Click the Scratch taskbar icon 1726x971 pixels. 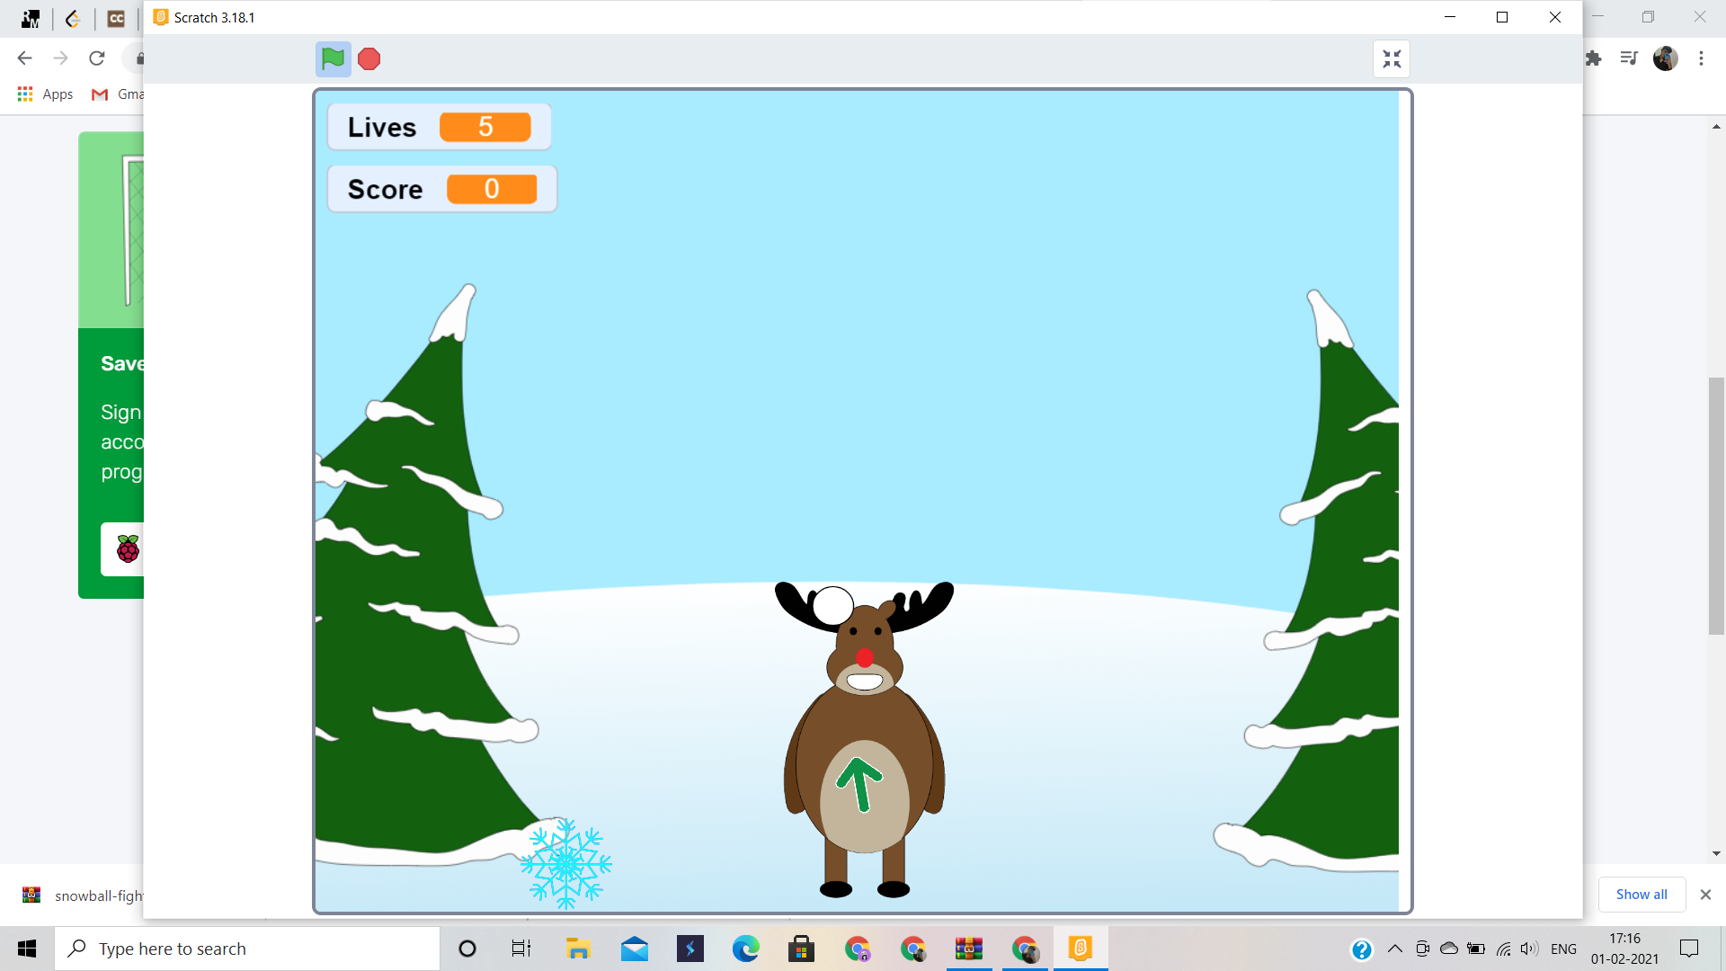[x=1080, y=949]
